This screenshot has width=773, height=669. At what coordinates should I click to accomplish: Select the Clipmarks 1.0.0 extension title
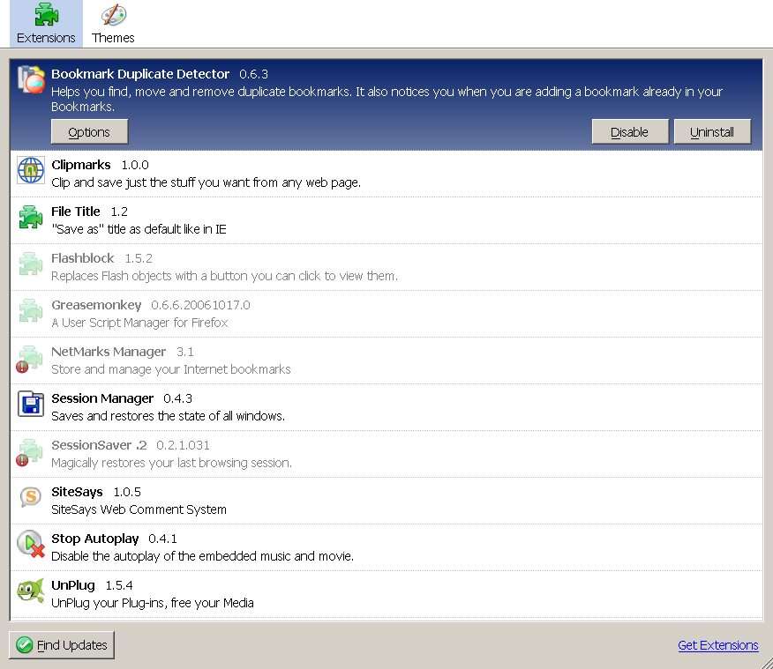100,165
